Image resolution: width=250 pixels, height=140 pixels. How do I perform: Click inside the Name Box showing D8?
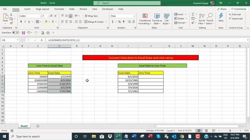tap(9, 40)
